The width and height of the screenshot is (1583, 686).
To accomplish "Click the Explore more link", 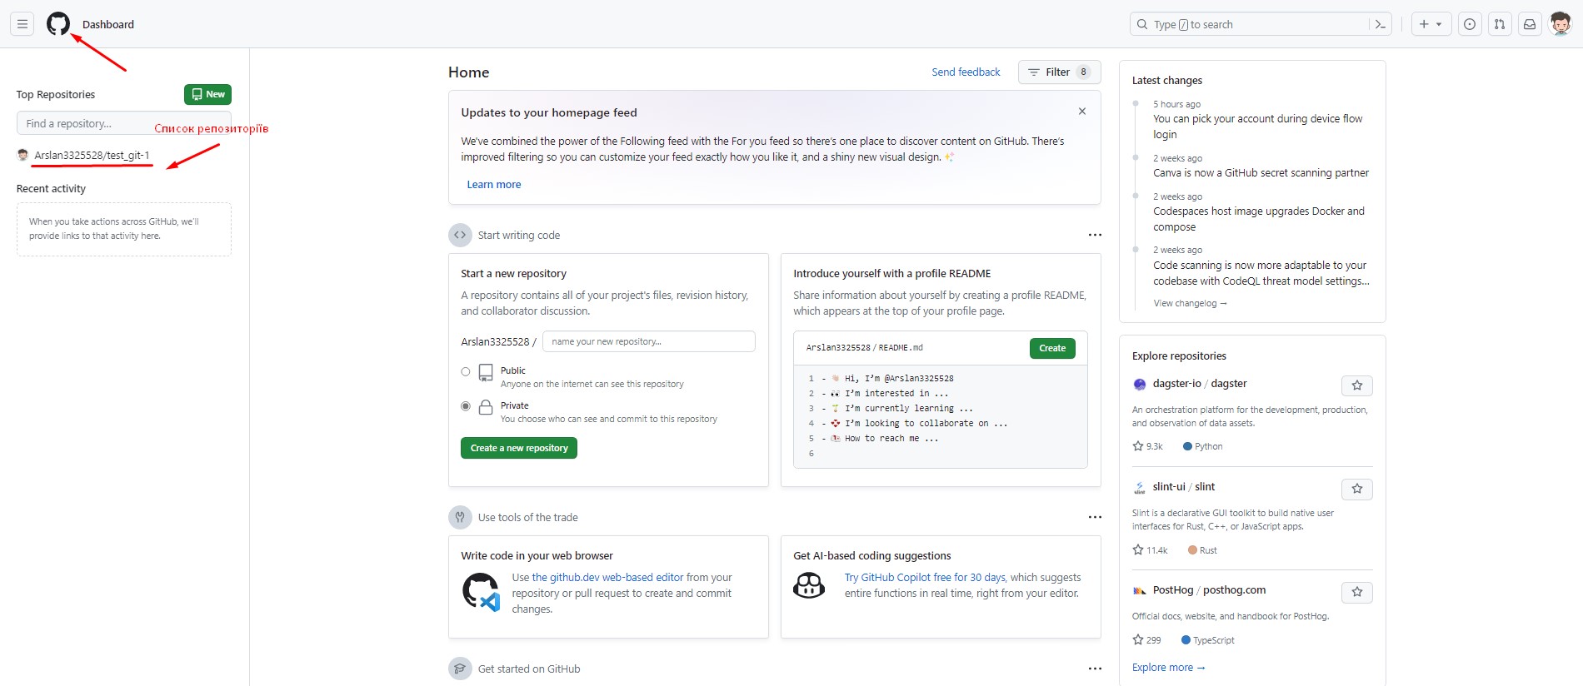I will coord(1168,668).
